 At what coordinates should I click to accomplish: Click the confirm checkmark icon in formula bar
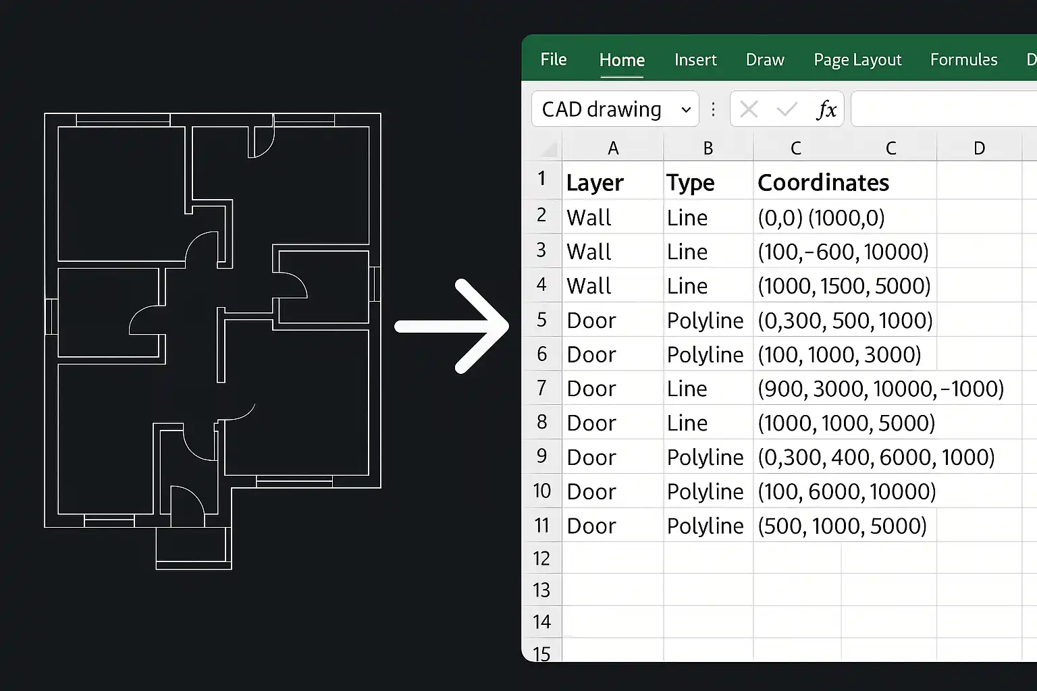(x=787, y=109)
